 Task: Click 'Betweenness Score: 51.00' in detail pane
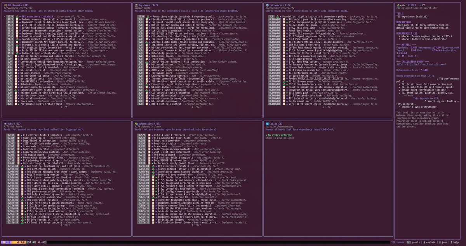click(x=412, y=70)
